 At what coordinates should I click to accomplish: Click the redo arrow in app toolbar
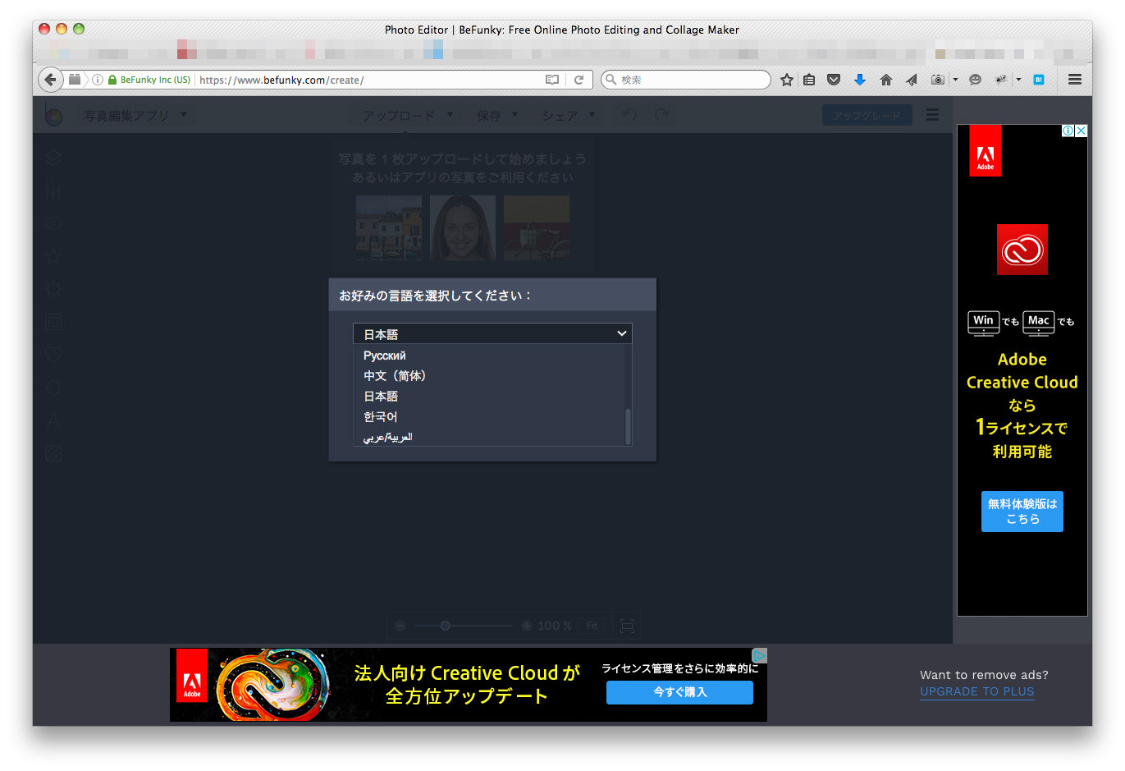coord(662,115)
